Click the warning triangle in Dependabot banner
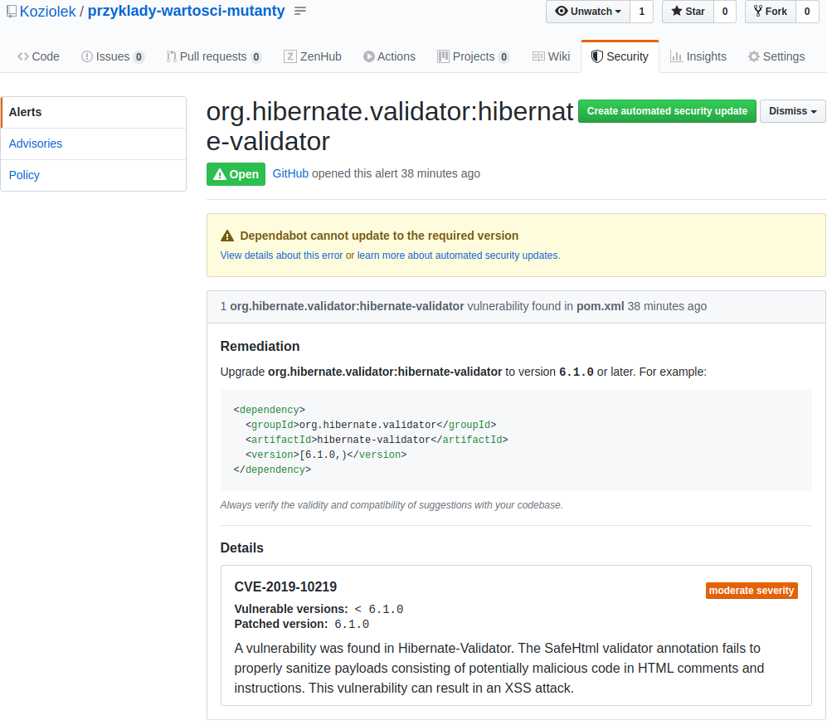 [x=226, y=236]
